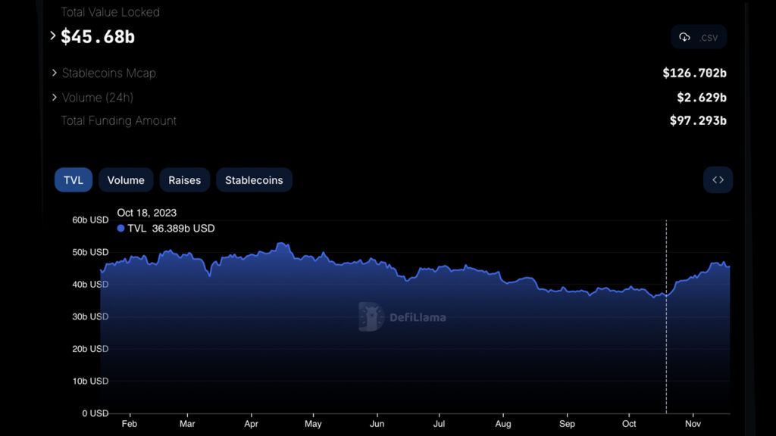Click the $45.68b TVL value
The image size is (776, 436).
click(97, 36)
